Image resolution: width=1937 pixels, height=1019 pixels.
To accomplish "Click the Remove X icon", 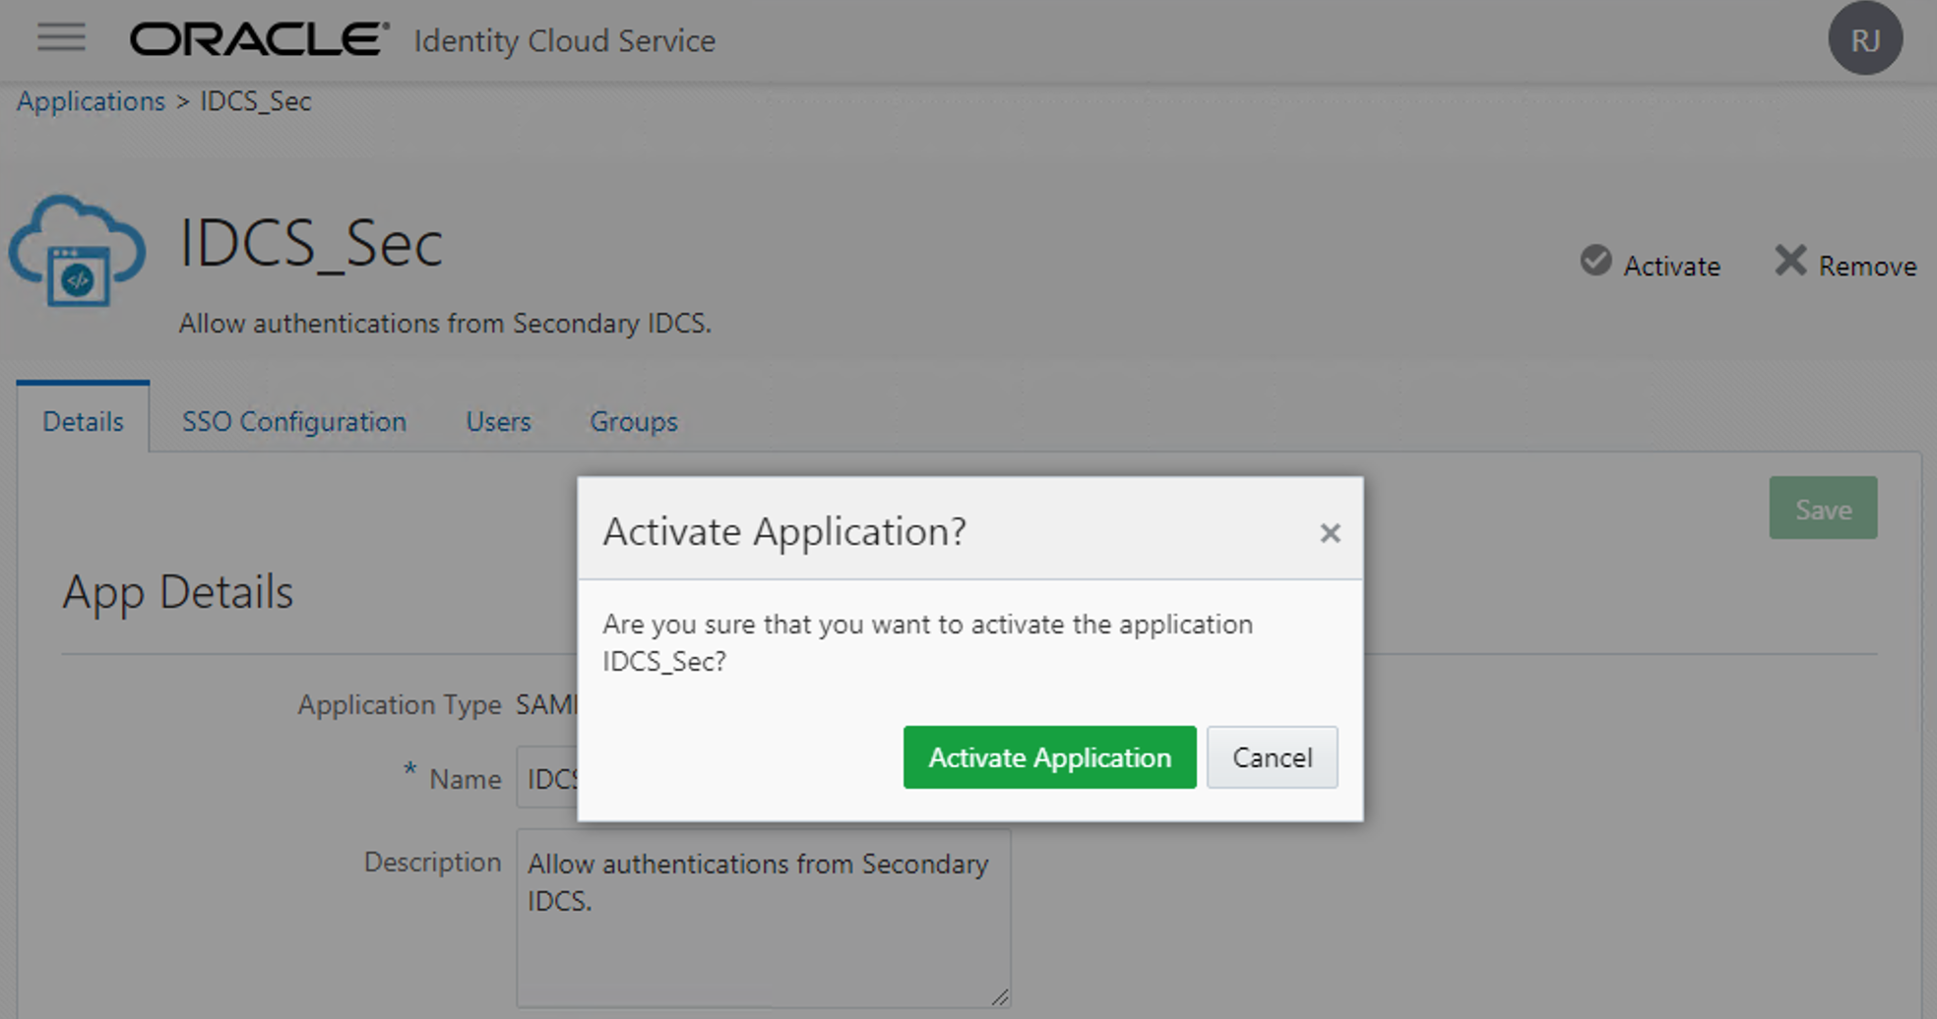I will pos(1790,261).
